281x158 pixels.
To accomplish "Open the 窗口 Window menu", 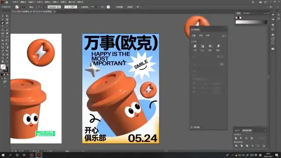I will pos(72,2).
